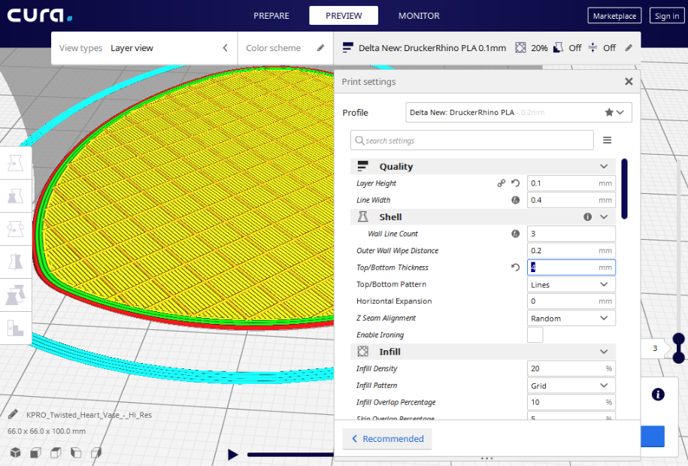Open the settings visibility hamburger menu
This screenshot has height=466, width=688.
pos(608,140)
